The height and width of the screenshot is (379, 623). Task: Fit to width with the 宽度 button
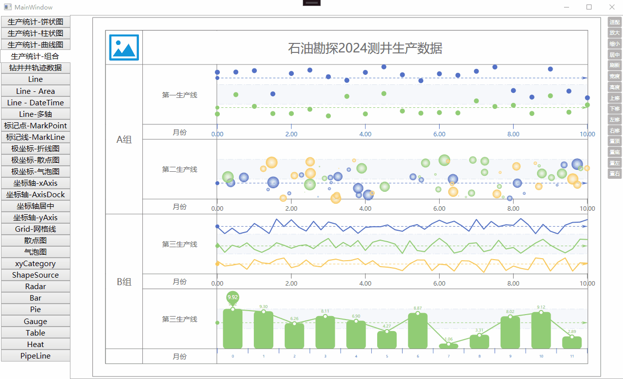(615, 76)
